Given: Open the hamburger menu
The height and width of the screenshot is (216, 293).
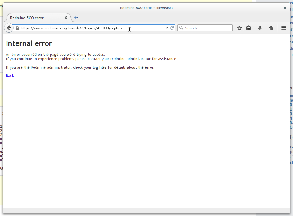Looking at the screenshot, I should [284, 28].
